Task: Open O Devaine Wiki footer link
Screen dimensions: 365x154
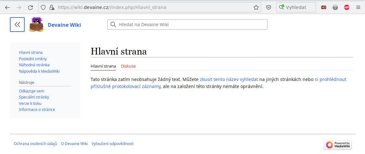Action: (x=74, y=144)
